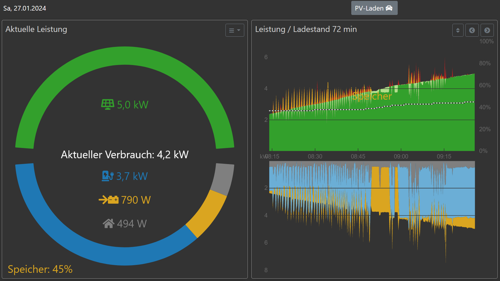The width and height of the screenshot is (500, 281).
Task: Click the Speicher: 45% label
Action: (x=40, y=269)
